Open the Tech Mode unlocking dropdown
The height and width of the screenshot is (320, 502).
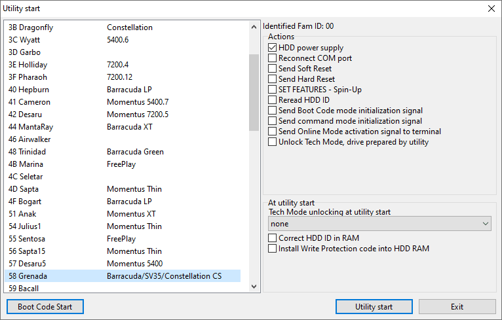(x=379, y=224)
